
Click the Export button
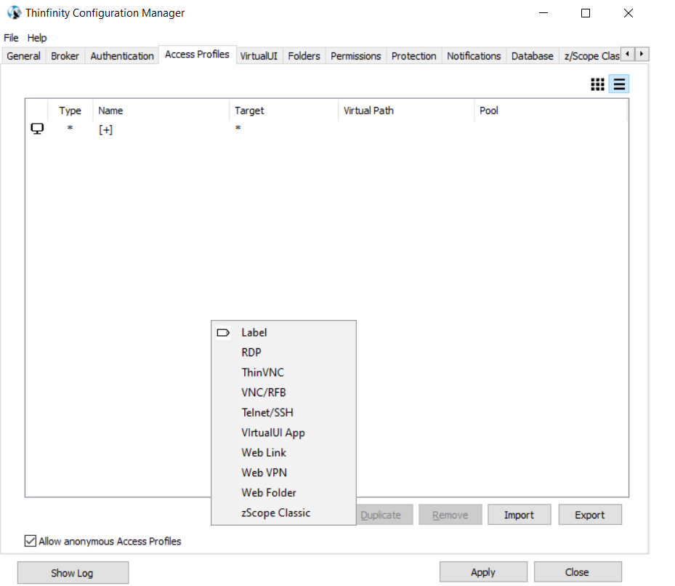point(590,515)
